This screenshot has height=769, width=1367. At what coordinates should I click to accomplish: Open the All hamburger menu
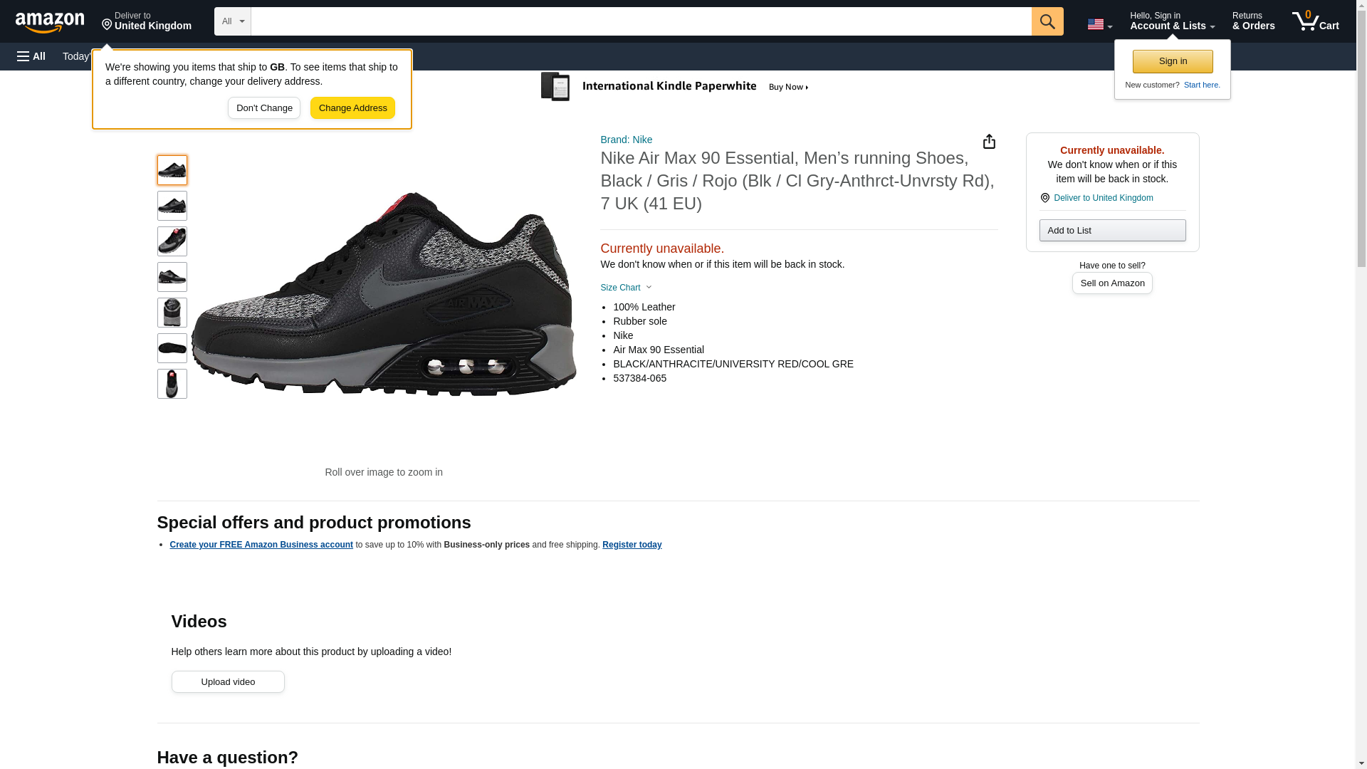[31, 56]
